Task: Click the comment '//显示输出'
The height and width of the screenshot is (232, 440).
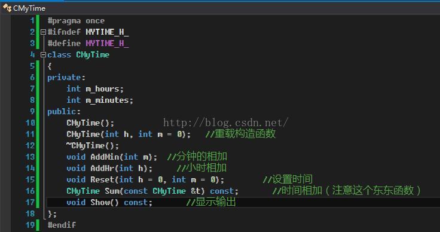Action: click(211, 202)
